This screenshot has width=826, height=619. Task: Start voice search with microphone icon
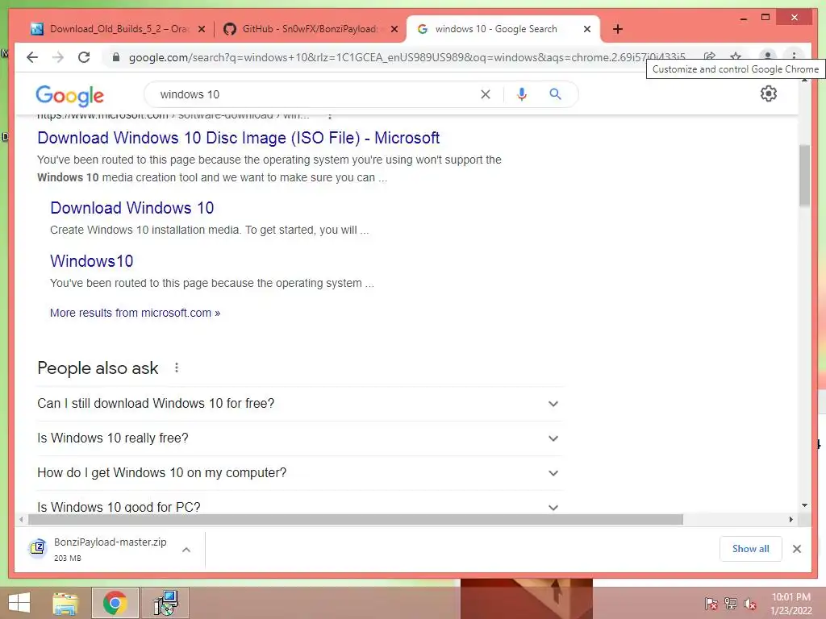tap(522, 94)
